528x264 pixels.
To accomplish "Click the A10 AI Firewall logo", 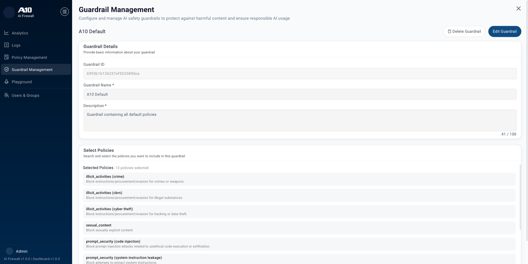I will 25,12.
